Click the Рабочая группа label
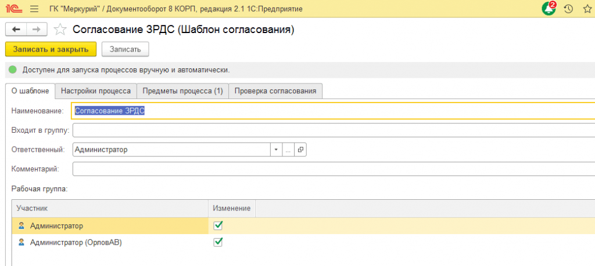 pos(40,188)
